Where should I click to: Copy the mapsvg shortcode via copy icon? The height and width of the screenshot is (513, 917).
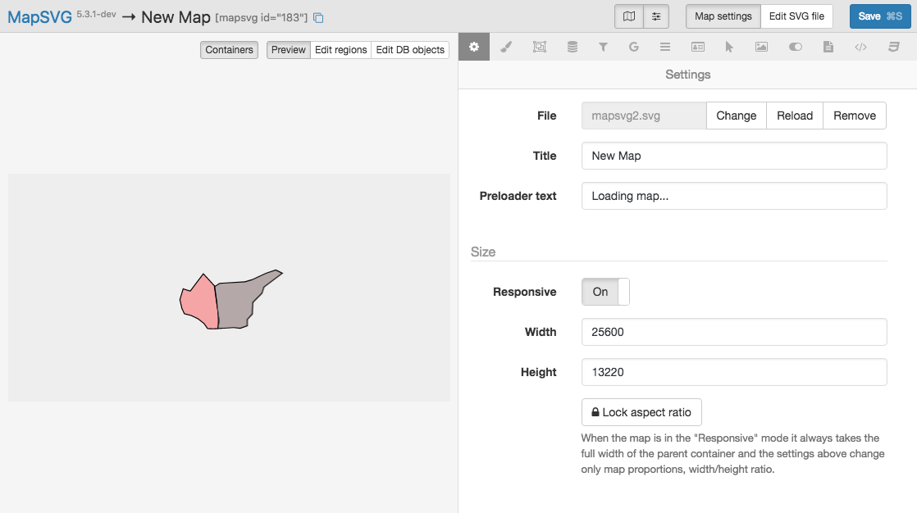pyautogui.click(x=318, y=18)
